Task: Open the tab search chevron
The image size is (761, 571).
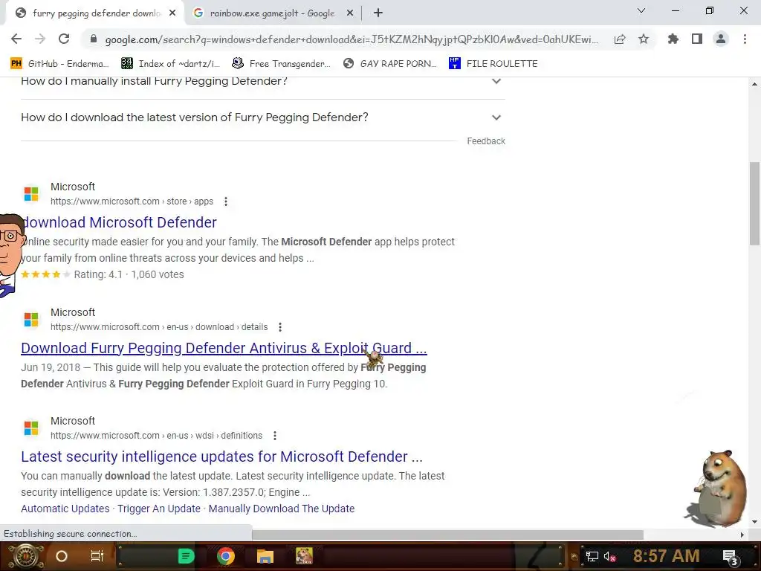Action: tap(641, 10)
